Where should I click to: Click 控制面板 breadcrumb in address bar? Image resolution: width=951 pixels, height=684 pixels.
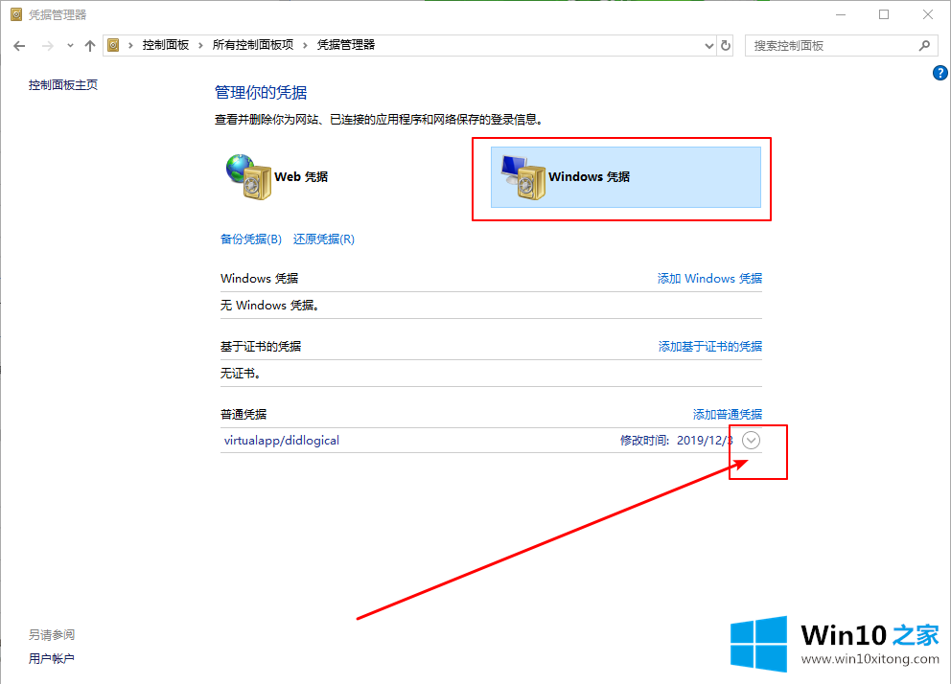[165, 45]
